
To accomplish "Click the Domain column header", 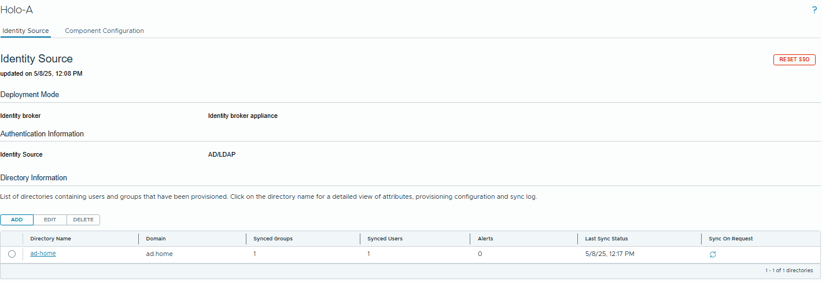I will click(x=156, y=239).
